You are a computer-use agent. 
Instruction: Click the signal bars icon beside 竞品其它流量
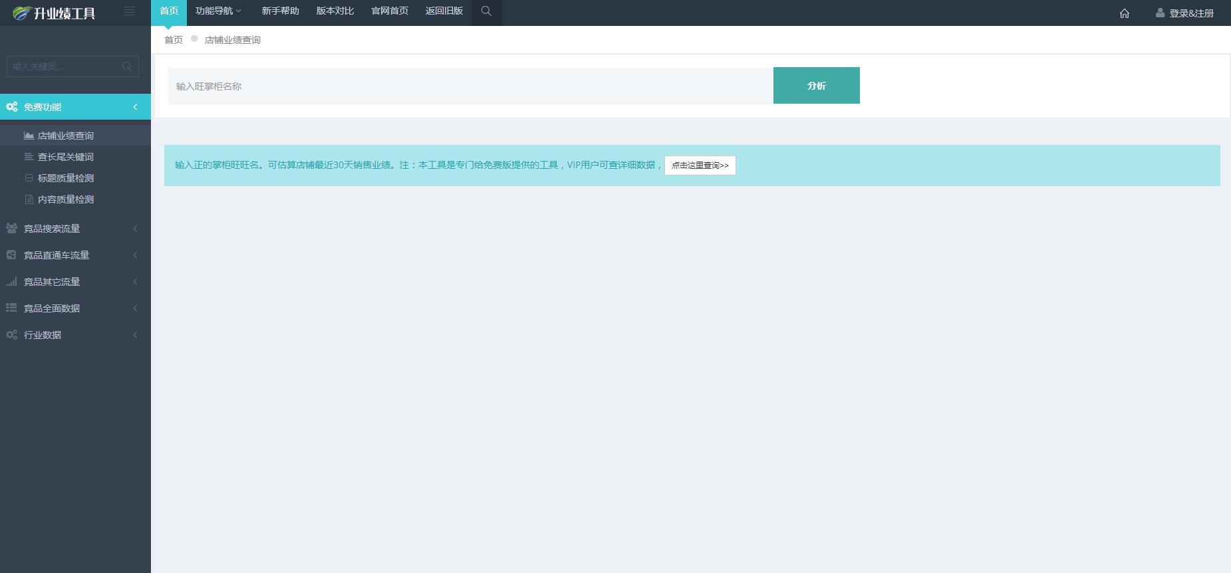click(11, 282)
